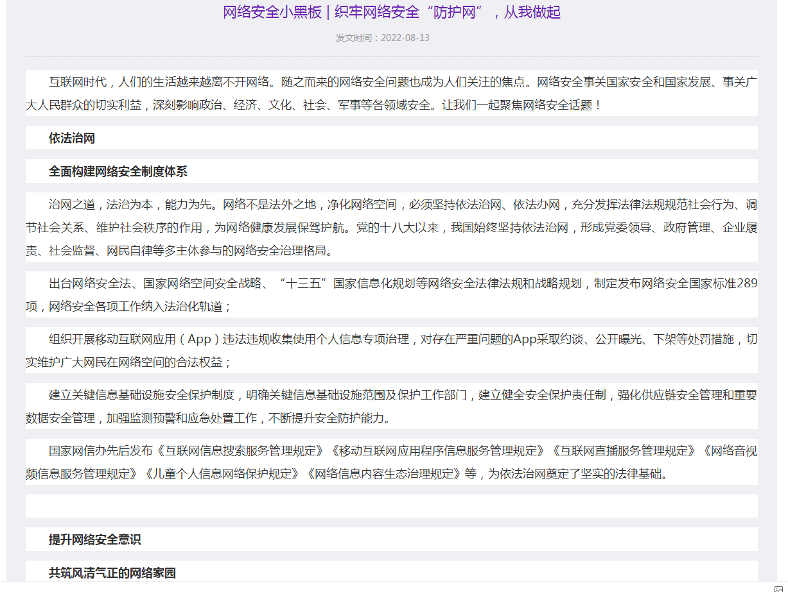Click the publish date 2022-08-13

pos(405,38)
